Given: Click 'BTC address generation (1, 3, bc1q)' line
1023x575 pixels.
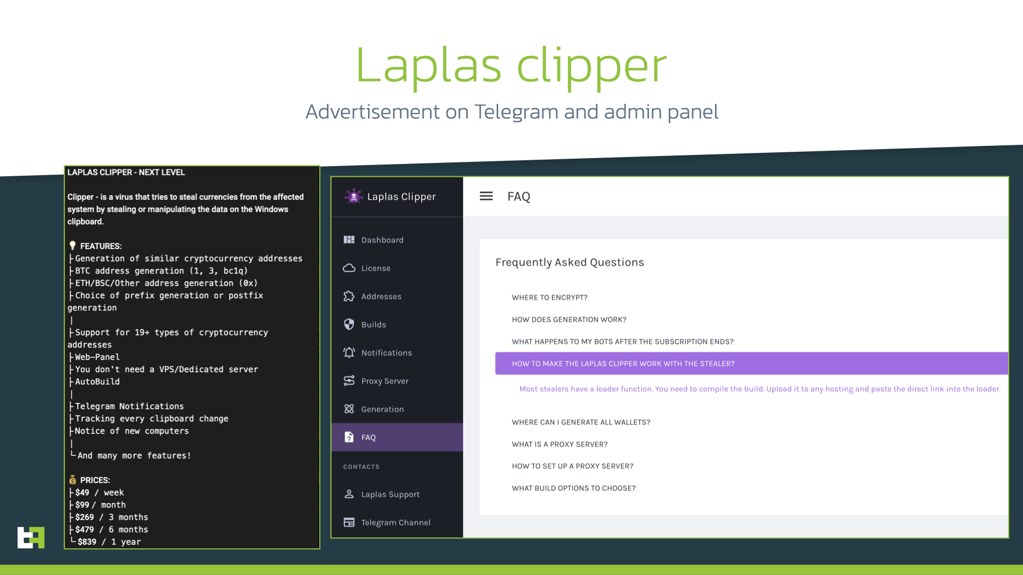Looking at the screenshot, I should coord(158,270).
